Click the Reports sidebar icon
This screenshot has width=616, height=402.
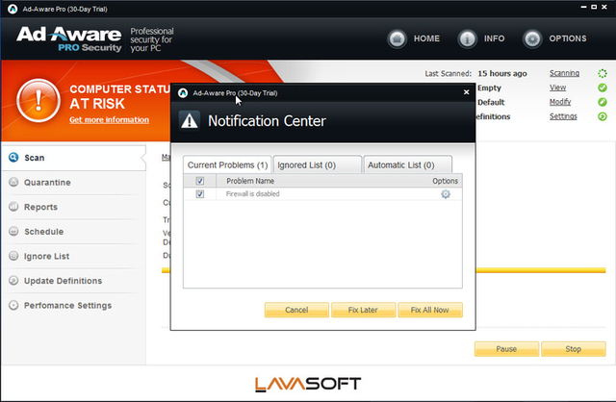point(13,207)
